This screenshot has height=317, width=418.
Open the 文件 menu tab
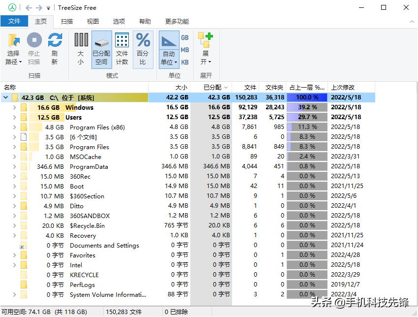click(14, 21)
